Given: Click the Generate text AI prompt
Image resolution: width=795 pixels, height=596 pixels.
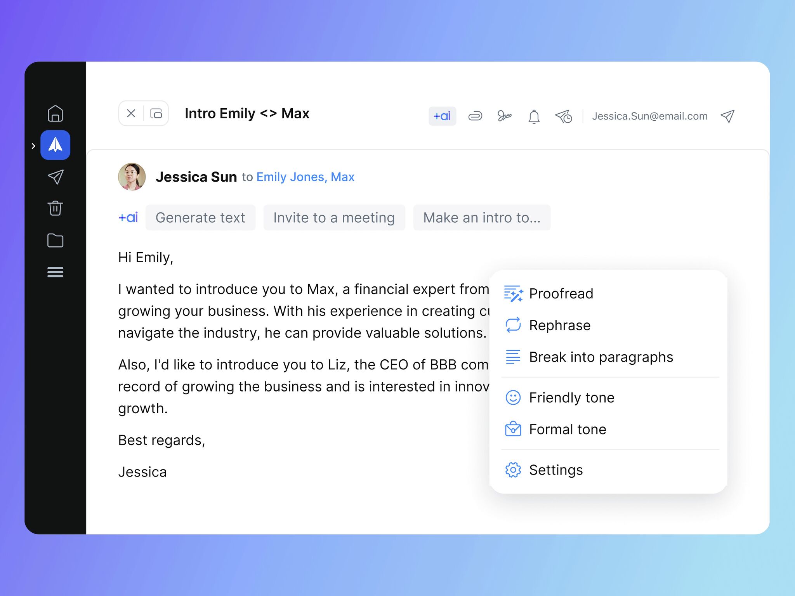Looking at the screenshot, I should pyautogui.click(x=200, y=217).
